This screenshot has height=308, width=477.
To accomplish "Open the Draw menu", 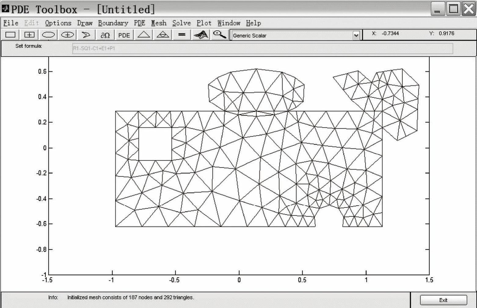I will click(85, 23).
